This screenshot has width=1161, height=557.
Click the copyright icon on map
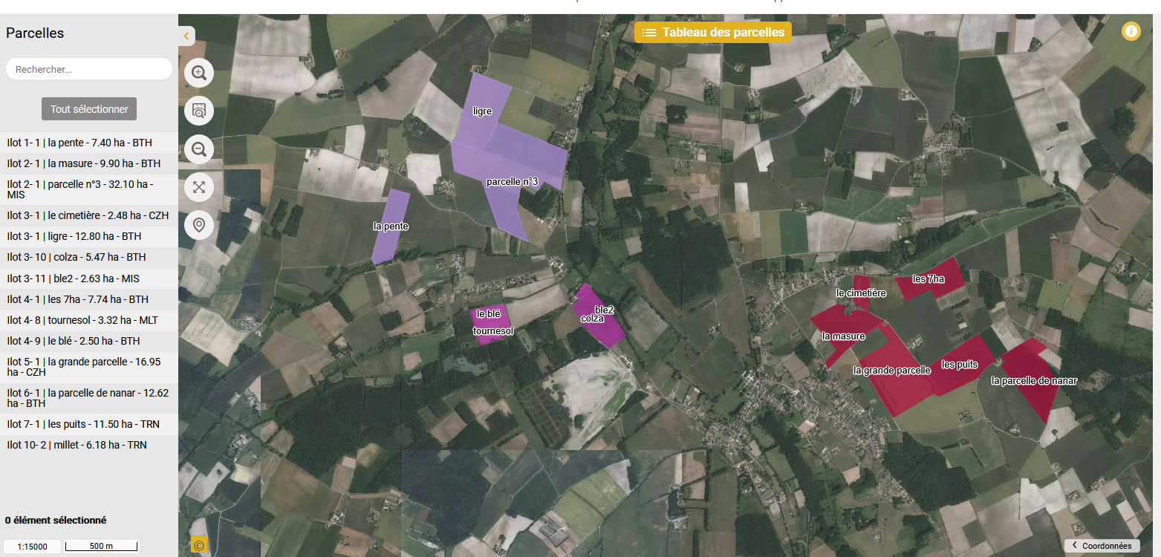point(198,544)
